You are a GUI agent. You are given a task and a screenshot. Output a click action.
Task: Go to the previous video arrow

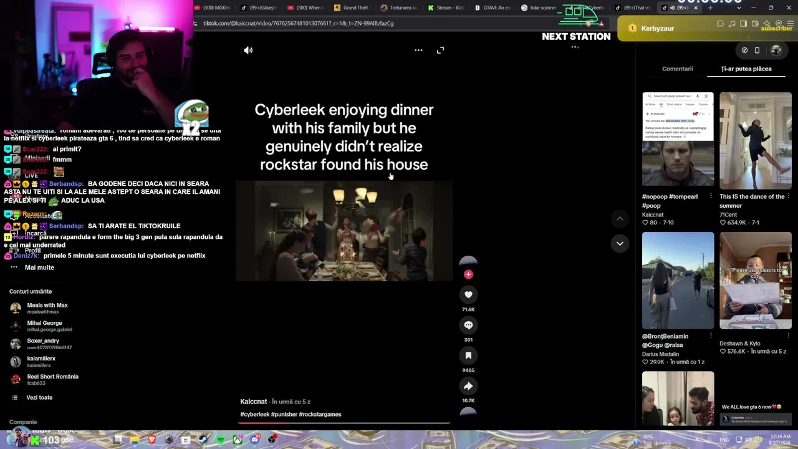620,218
